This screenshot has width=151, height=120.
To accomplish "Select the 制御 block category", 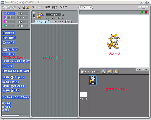I will (x=23, y=14).
